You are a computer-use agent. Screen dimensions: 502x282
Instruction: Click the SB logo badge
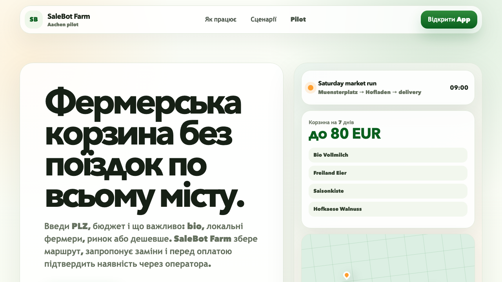pyautogui.click(x=34, y=20)
